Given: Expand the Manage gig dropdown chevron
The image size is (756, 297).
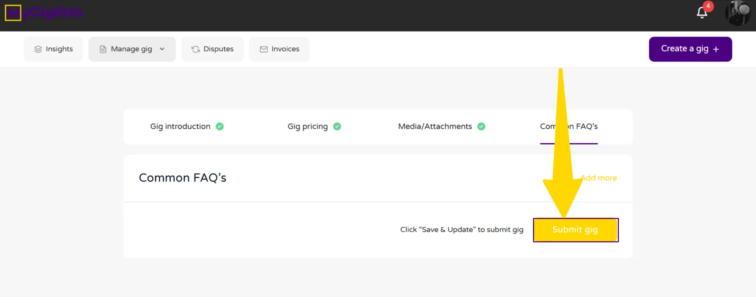Looking at the screenshot, I should click(162, 49).
